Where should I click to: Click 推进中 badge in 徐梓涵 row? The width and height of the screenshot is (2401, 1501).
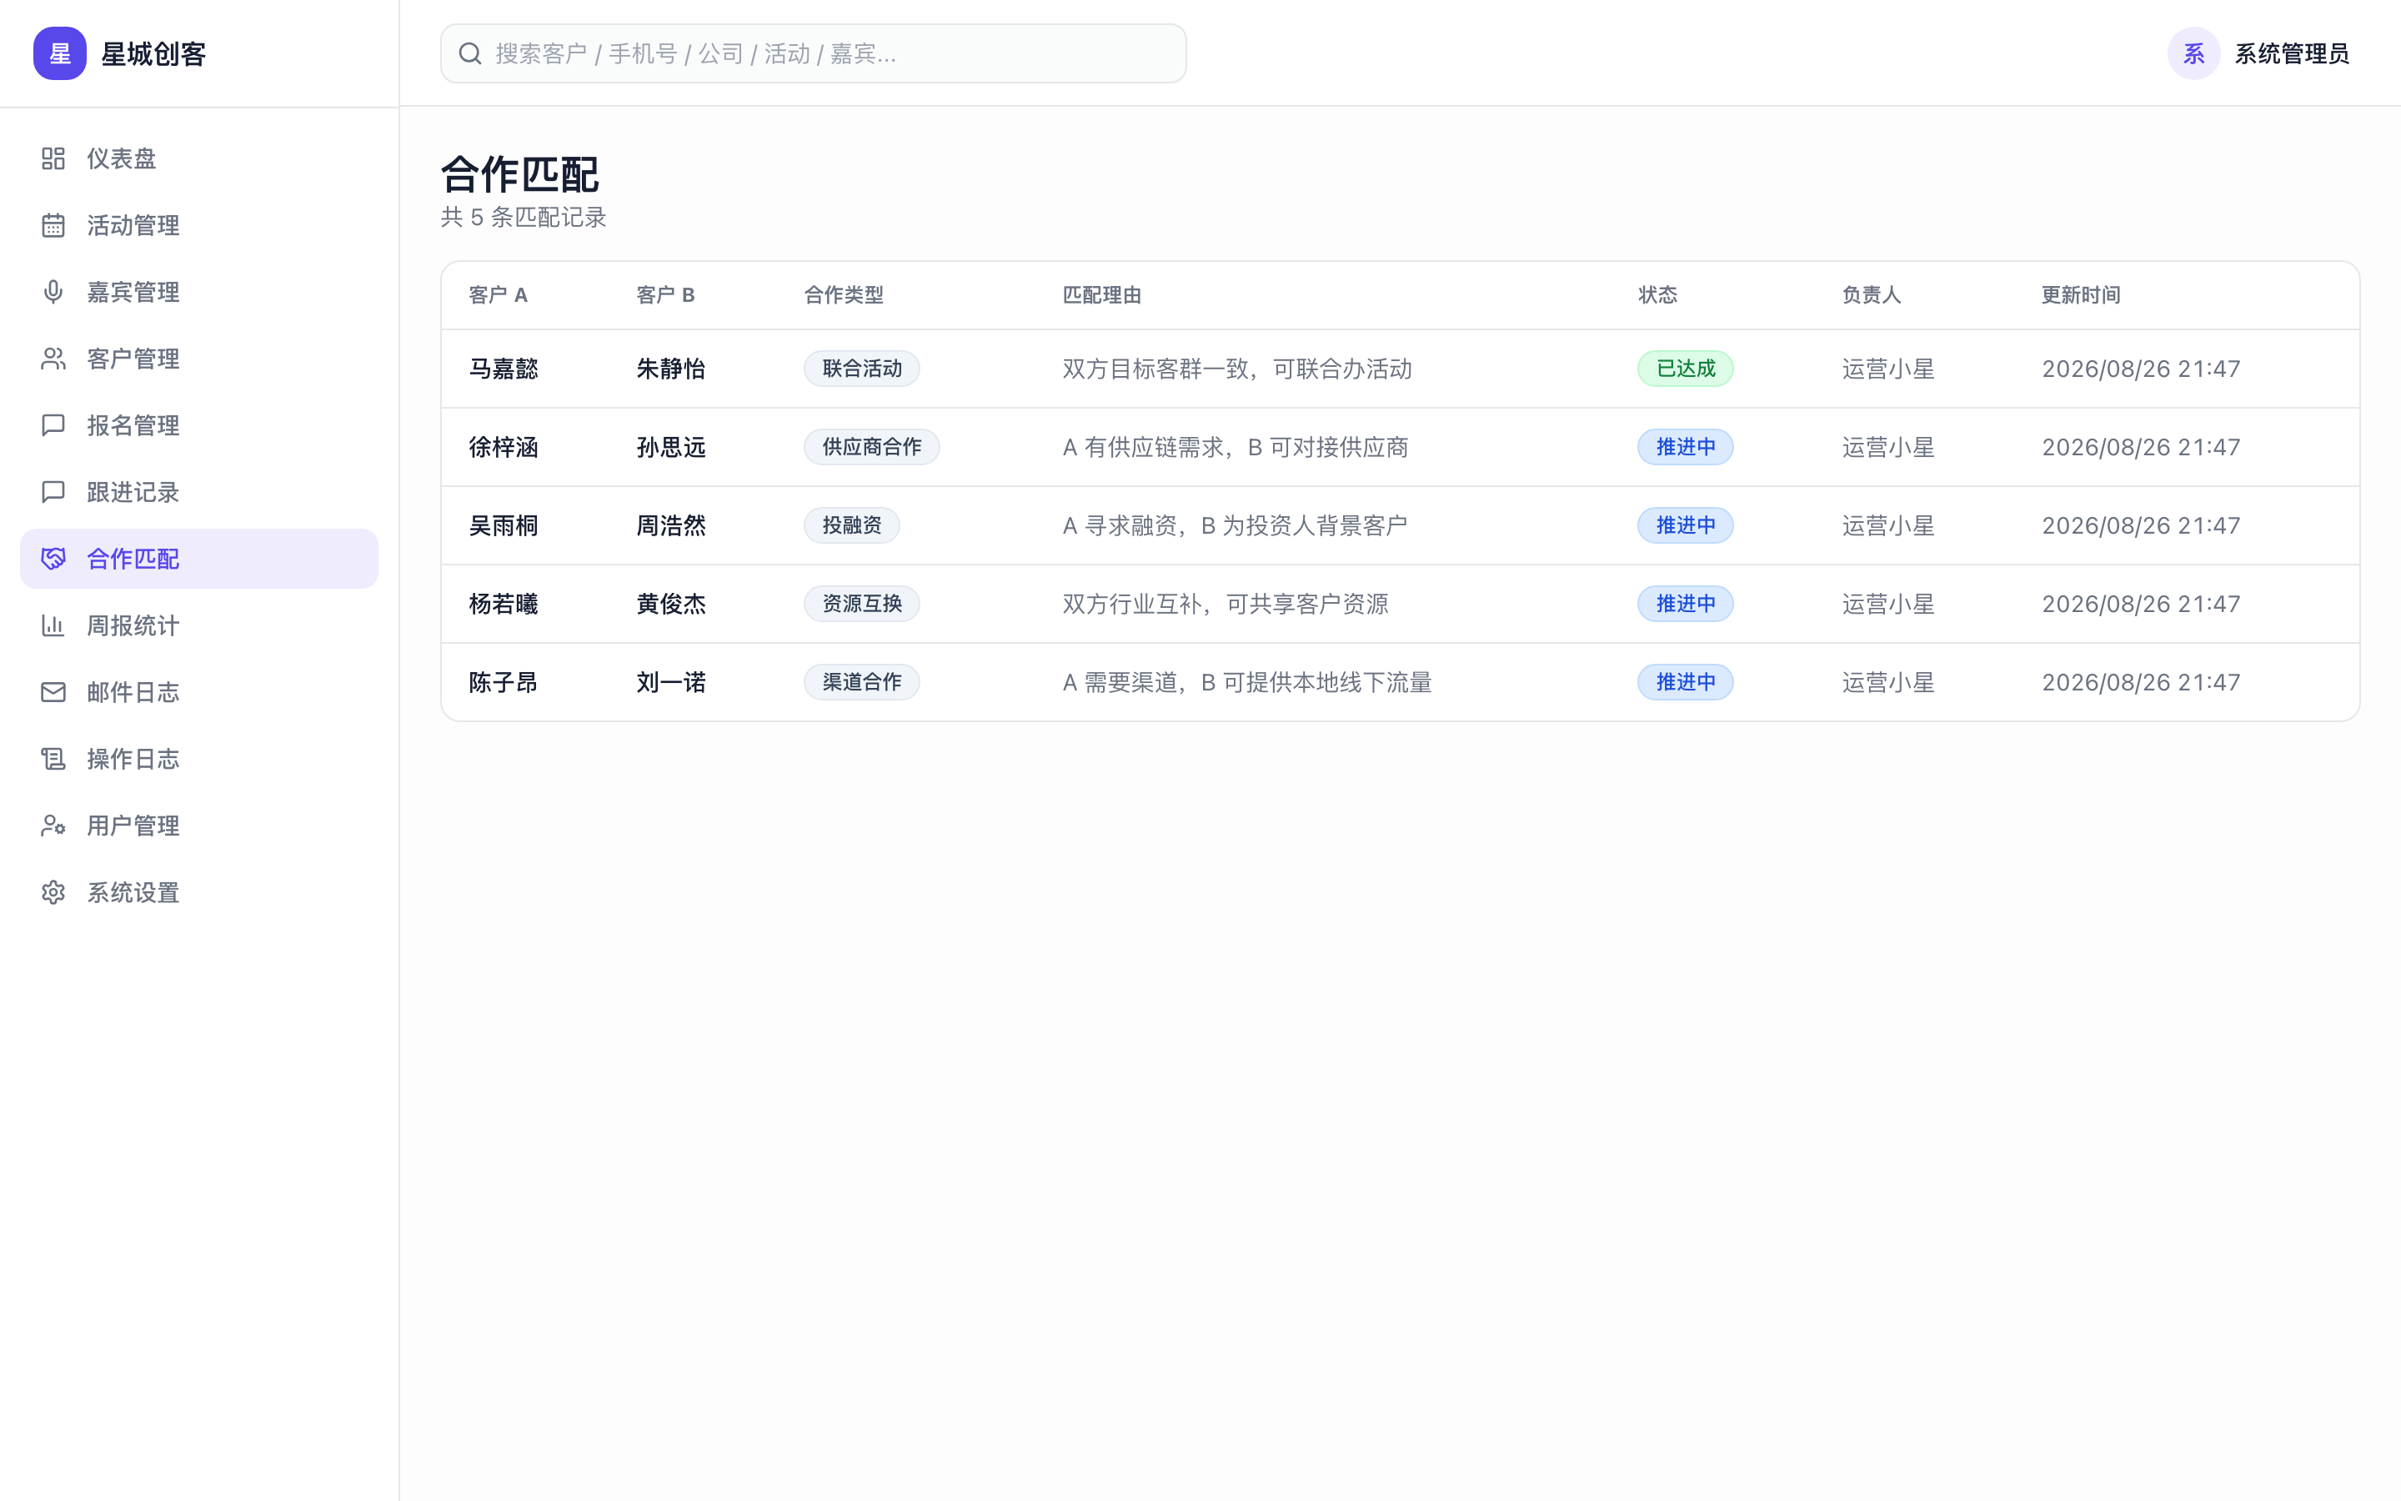[x=1685, y=447]
